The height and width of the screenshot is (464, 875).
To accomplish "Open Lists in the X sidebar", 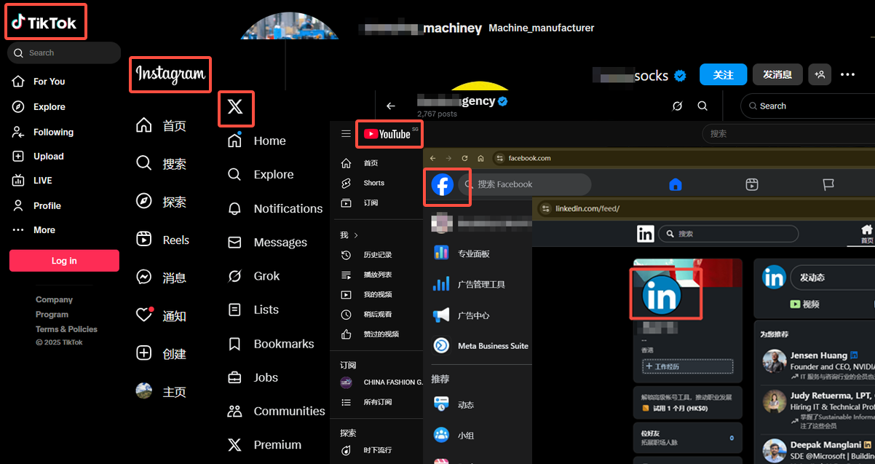I will coord(253,310).
